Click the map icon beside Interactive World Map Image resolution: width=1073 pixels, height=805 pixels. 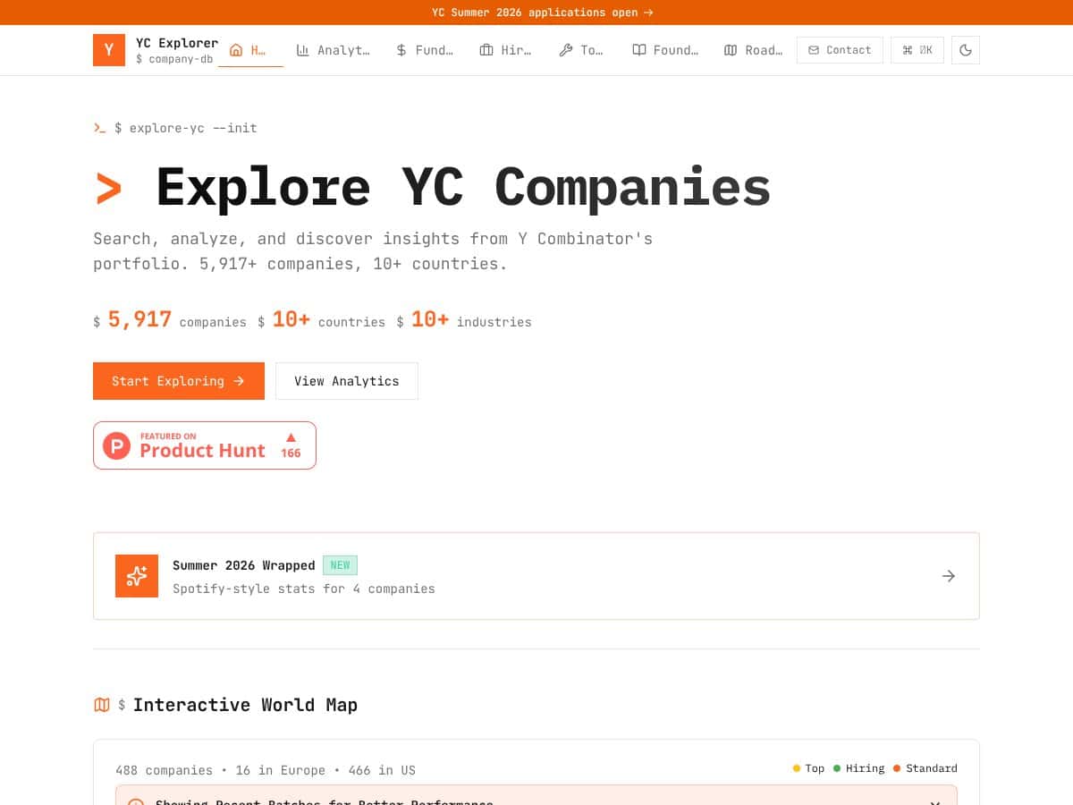tap(102, 705)
